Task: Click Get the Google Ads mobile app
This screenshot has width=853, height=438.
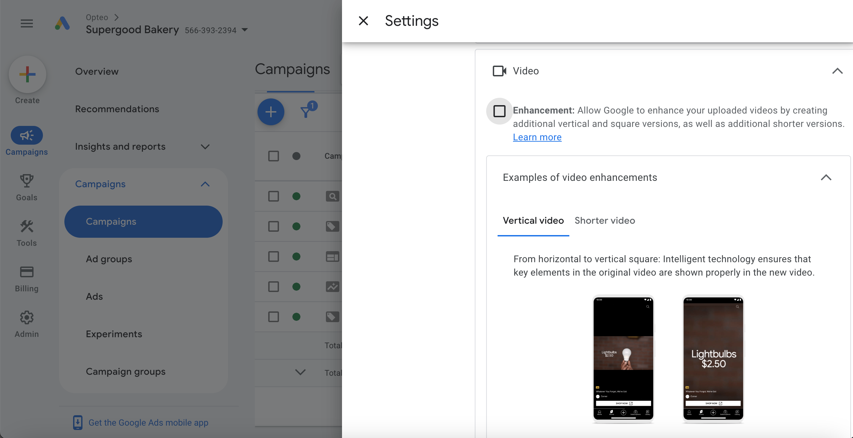Action: tap(148, 423)
